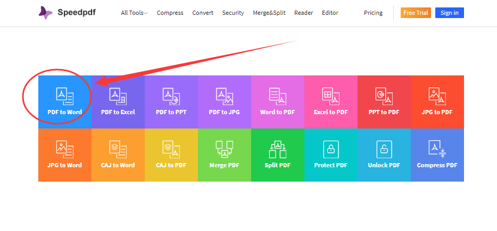Click the blue Sign in button

coord(450,13)
